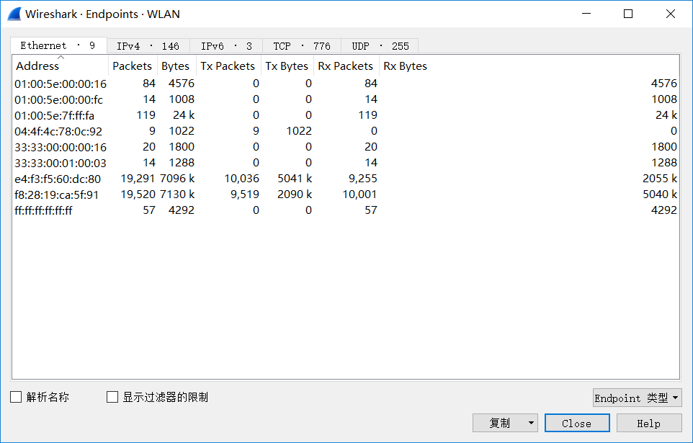The image size is (693, 443).
Task: Sort by the Address column header
Action: click(60, 66)
